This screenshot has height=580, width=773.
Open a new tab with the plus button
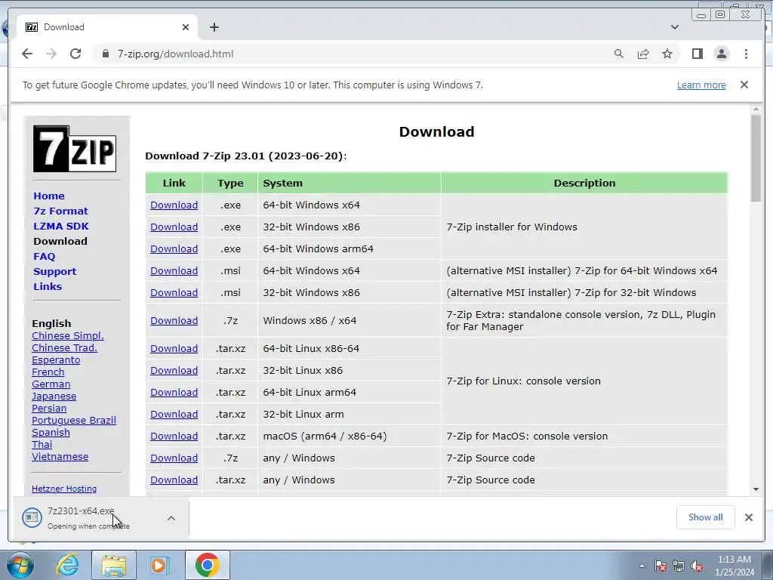click(214, 27)
